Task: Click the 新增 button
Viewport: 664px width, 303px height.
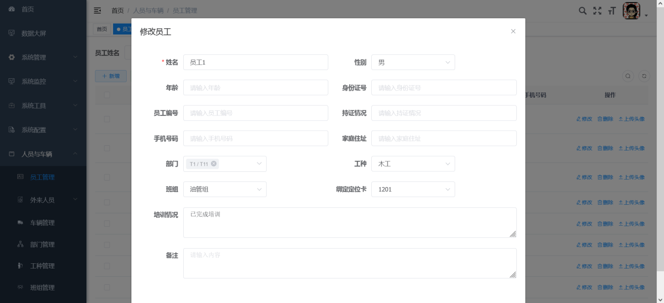Action: [x=110, y=76]
